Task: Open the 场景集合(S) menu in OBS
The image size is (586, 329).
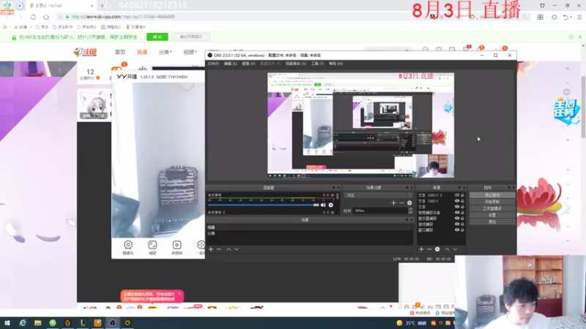Action: point(296,64)
